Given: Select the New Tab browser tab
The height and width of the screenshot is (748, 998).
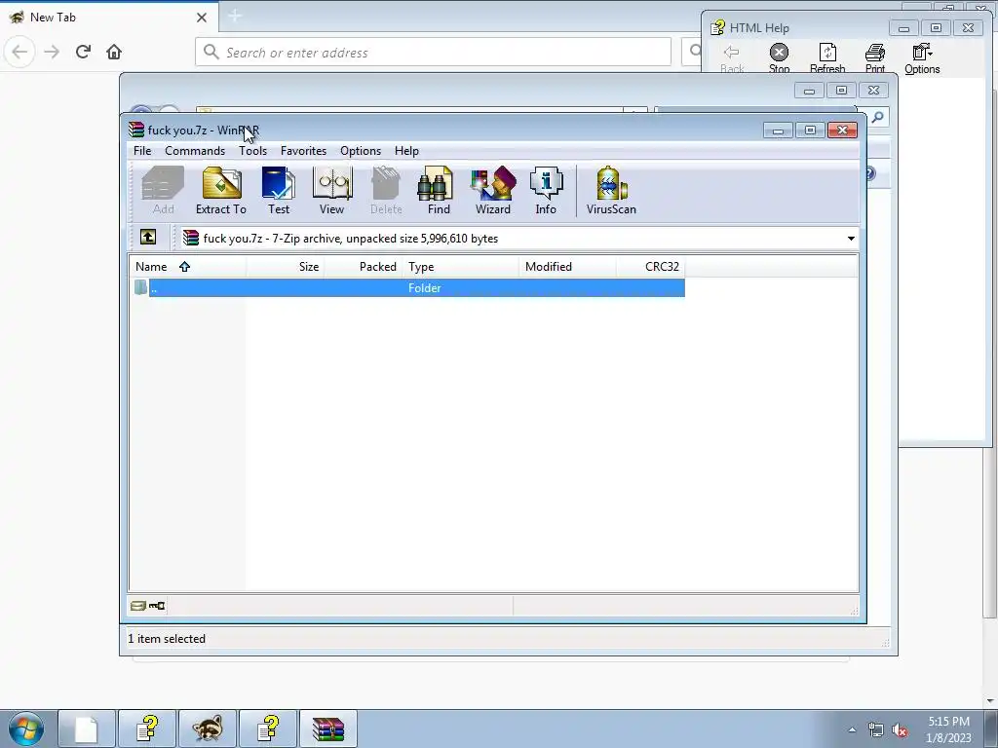Looking at the screenshot, I should point(108,18).
